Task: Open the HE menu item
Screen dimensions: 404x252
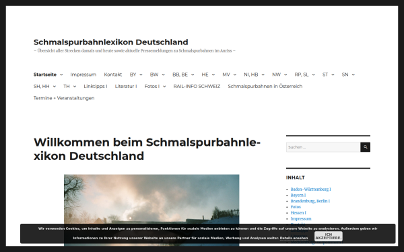Action: (x=205, y=75)
